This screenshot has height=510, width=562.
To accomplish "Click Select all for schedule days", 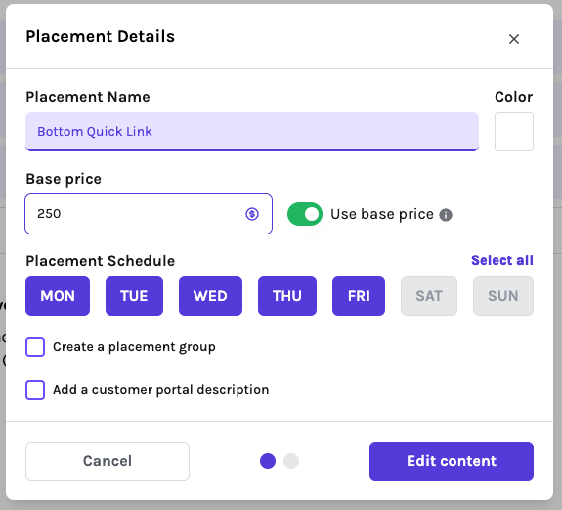I will [502, 260].
